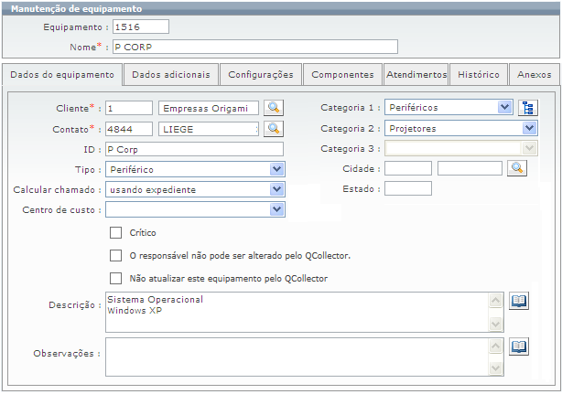Click the Cliente code field
The height and width of the screenshot is (394, 562).
pyautogui.click(x=129, y=108)
